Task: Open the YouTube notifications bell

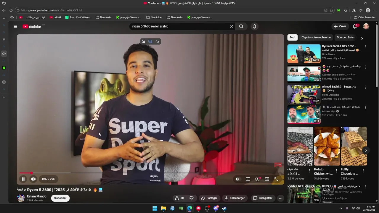Action: [355, 26]
